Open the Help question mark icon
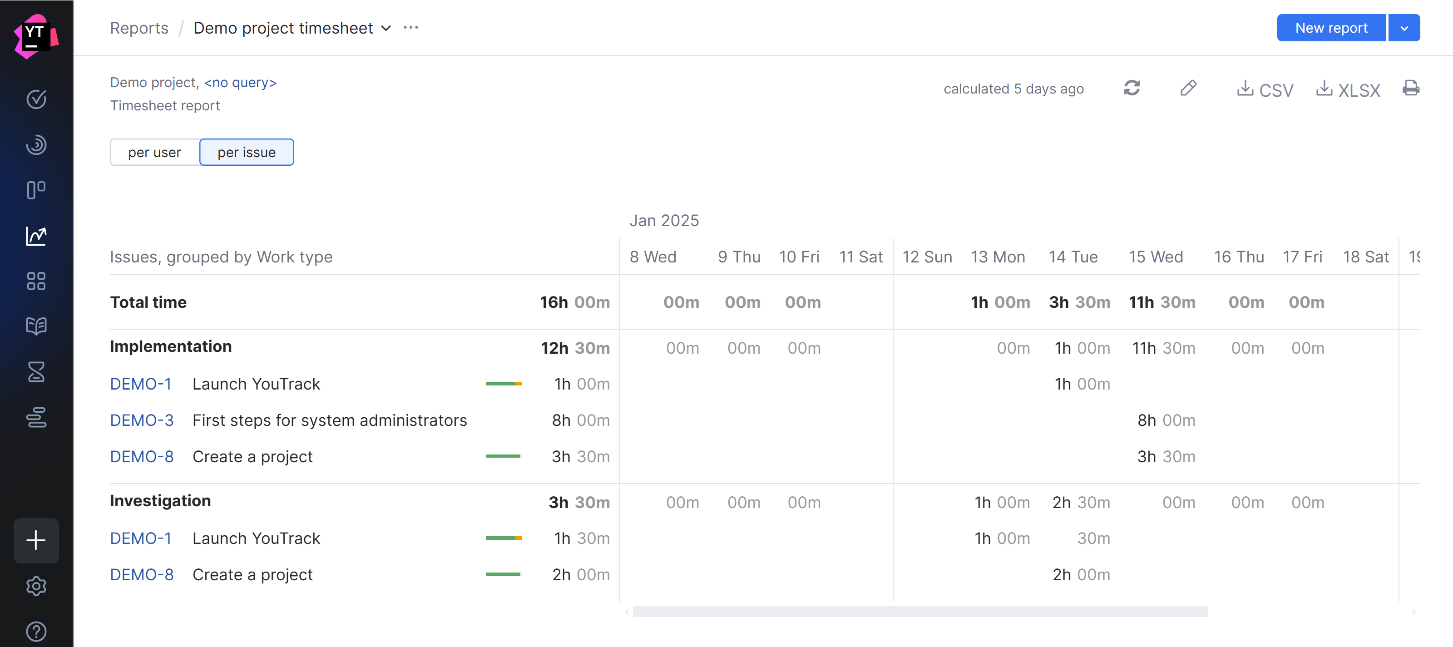The width and height of the screenshot is (1453, 647). [36, 631]
